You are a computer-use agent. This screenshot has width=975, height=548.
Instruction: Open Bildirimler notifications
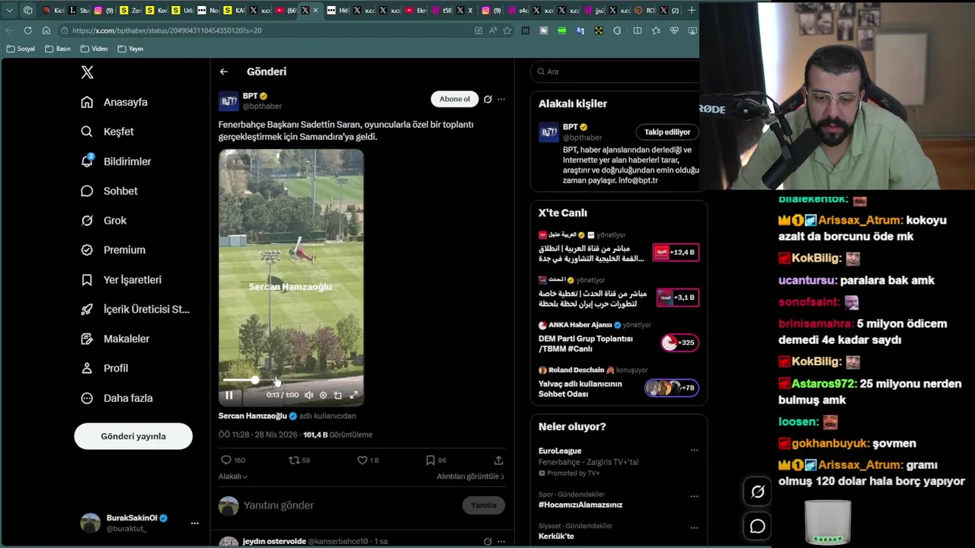pos(117,161)
